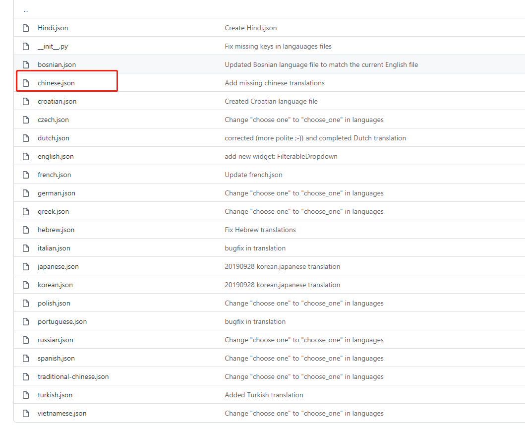
Task: Open italian.json commit 'bugfix in translation'
Action: tap(255, 248)
